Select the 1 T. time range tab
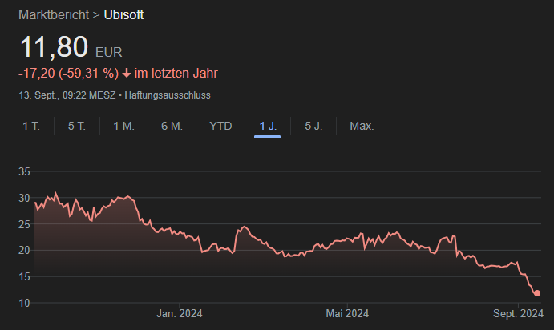This screenshot has width=554, height=330. [31, 126]
